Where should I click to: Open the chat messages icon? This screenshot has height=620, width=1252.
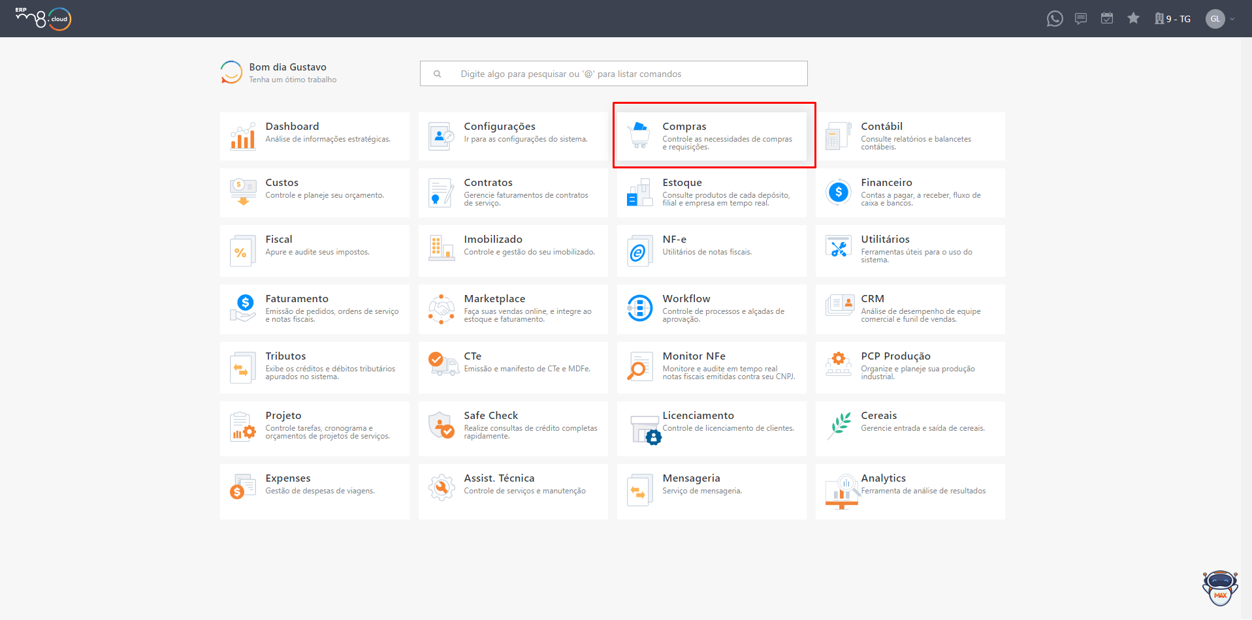coord(1081,19)
